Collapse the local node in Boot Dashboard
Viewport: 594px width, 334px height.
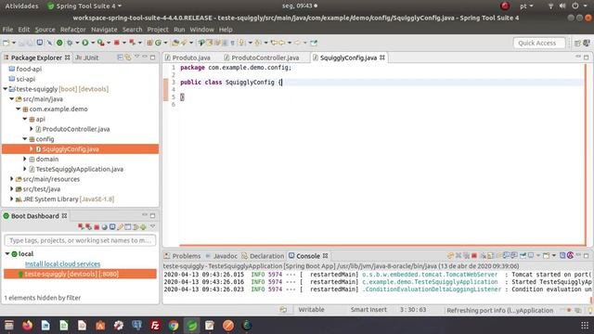click(7, 253)
